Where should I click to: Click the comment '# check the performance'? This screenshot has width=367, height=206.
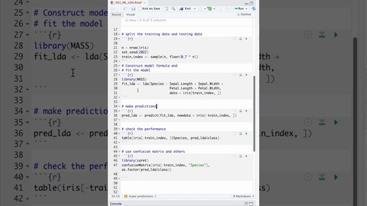[143, 129]
